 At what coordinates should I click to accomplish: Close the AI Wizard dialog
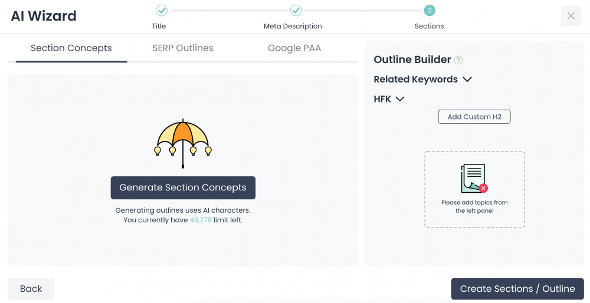coord(571,16)
